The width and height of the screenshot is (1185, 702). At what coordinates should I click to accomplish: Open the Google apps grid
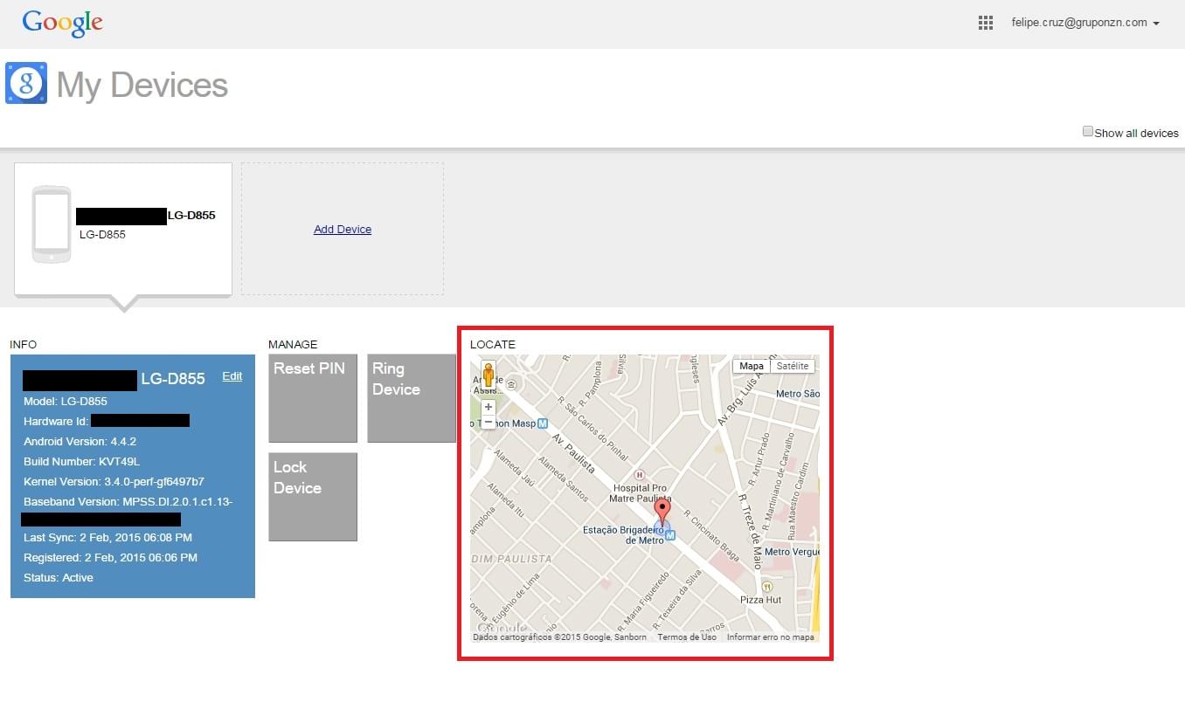(x=986, y=24)
